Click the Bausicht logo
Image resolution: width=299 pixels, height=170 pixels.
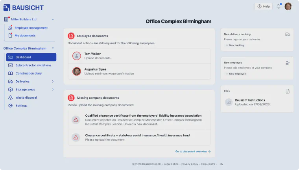(24, 7)
